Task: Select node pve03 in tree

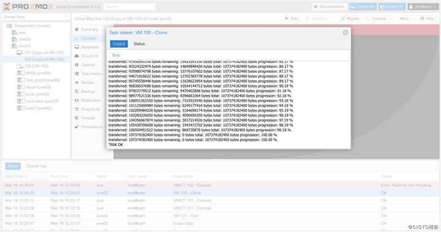Action: tap(24, 46)
